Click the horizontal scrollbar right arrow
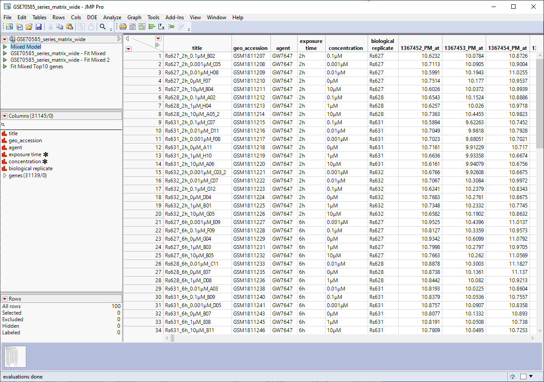 click(533, 338)
